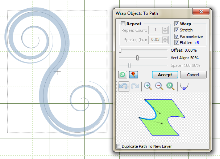Decrease Spacing value with down arrow
The height and width of the screenshot is (159, 220).
(165, 42)
